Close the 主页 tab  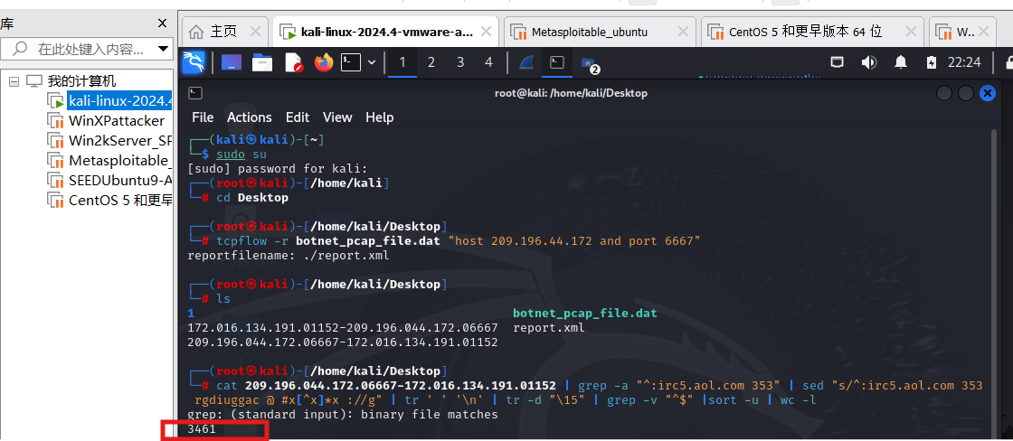point(254,31)
